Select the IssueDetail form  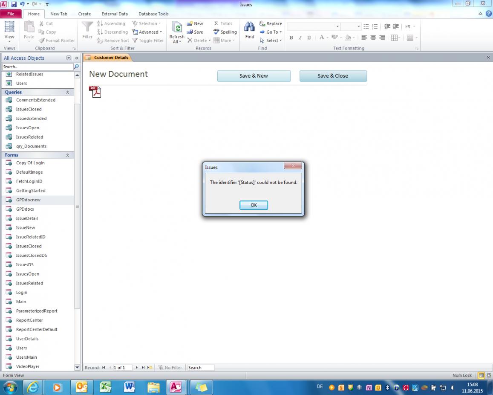coord(38,218)
